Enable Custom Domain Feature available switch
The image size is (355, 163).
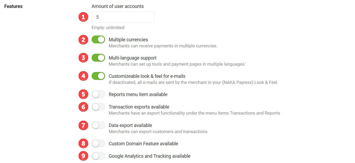98,144
